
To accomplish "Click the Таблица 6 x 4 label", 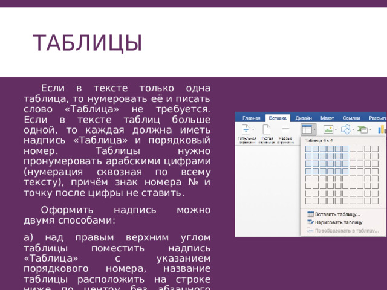I will coord(319,140).
